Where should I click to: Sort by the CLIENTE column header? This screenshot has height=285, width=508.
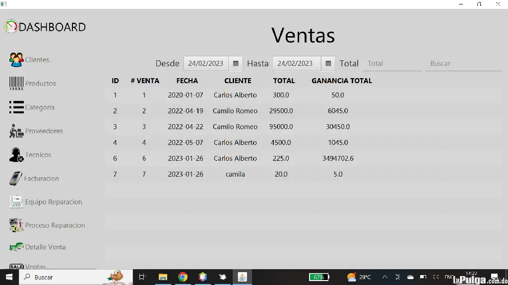coord(238,81)
